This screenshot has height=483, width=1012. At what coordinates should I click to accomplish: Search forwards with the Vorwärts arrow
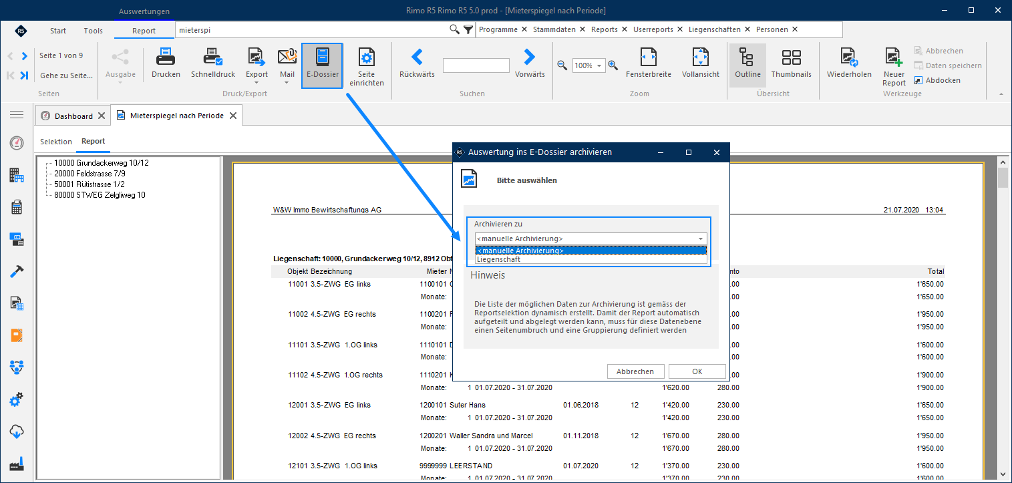(530, 64)
